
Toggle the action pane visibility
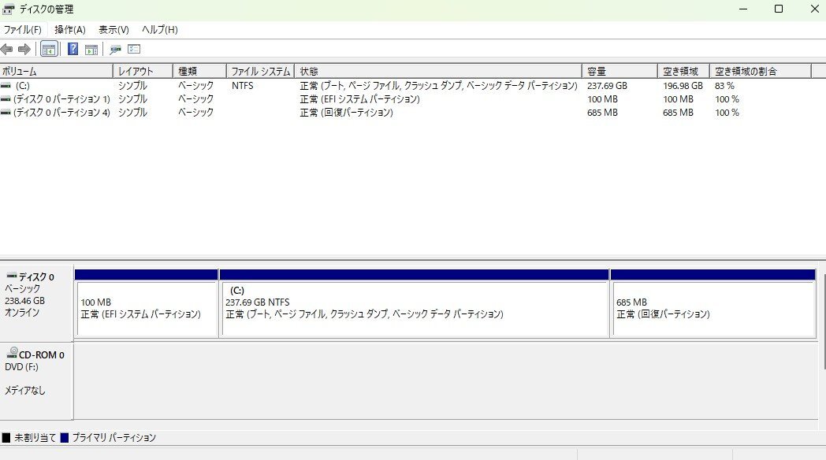point(91,49)
